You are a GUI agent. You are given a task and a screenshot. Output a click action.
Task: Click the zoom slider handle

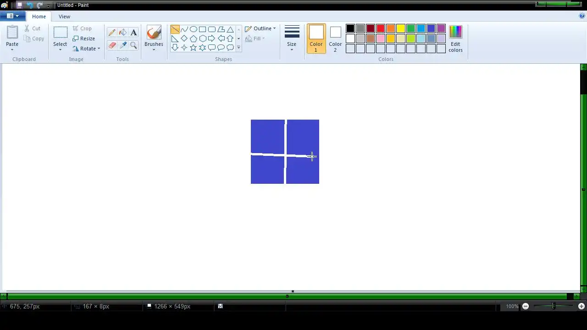554,306
